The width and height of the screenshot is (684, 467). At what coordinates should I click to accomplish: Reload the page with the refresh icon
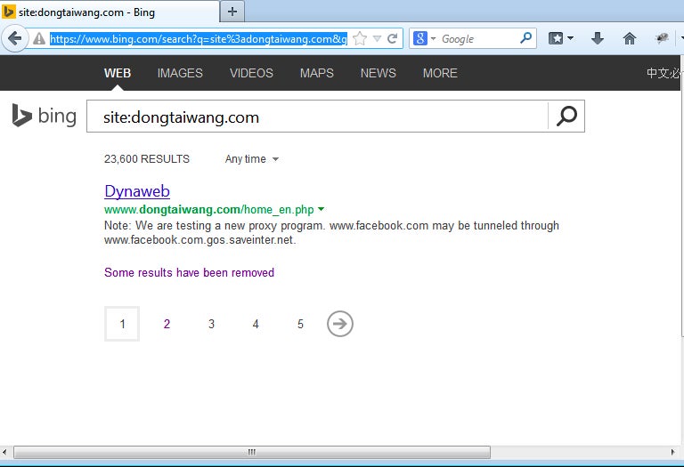coord(392,39)
